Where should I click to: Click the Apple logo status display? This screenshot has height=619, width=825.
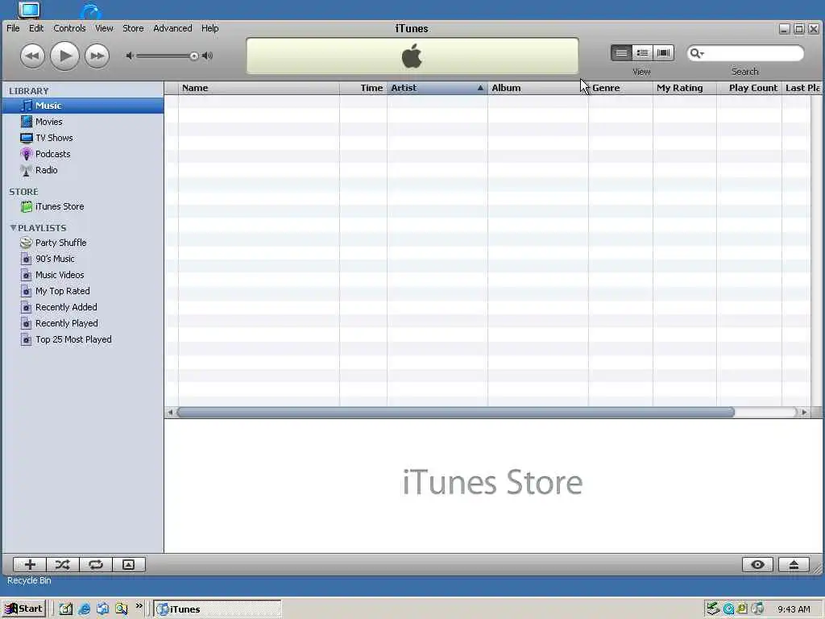(412, 56)
